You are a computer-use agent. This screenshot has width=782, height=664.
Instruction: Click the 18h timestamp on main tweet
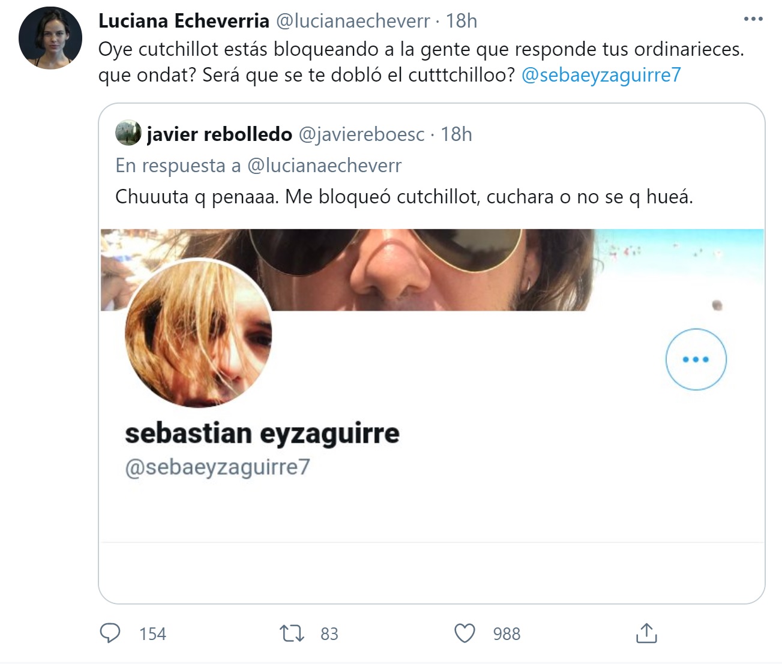coord(462,21)
